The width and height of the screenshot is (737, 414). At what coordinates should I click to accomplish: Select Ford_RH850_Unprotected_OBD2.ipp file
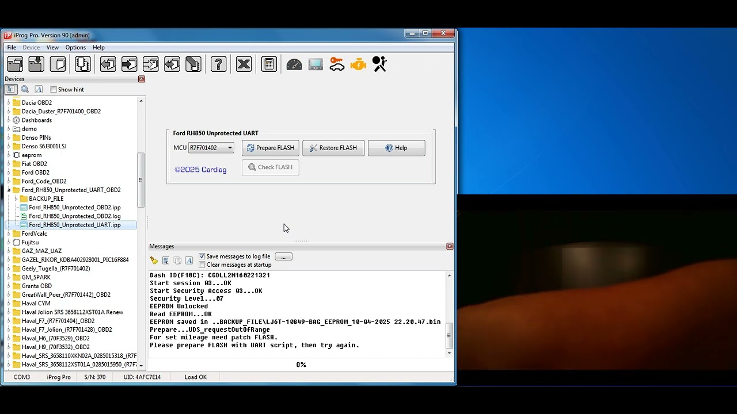[74, 208]
